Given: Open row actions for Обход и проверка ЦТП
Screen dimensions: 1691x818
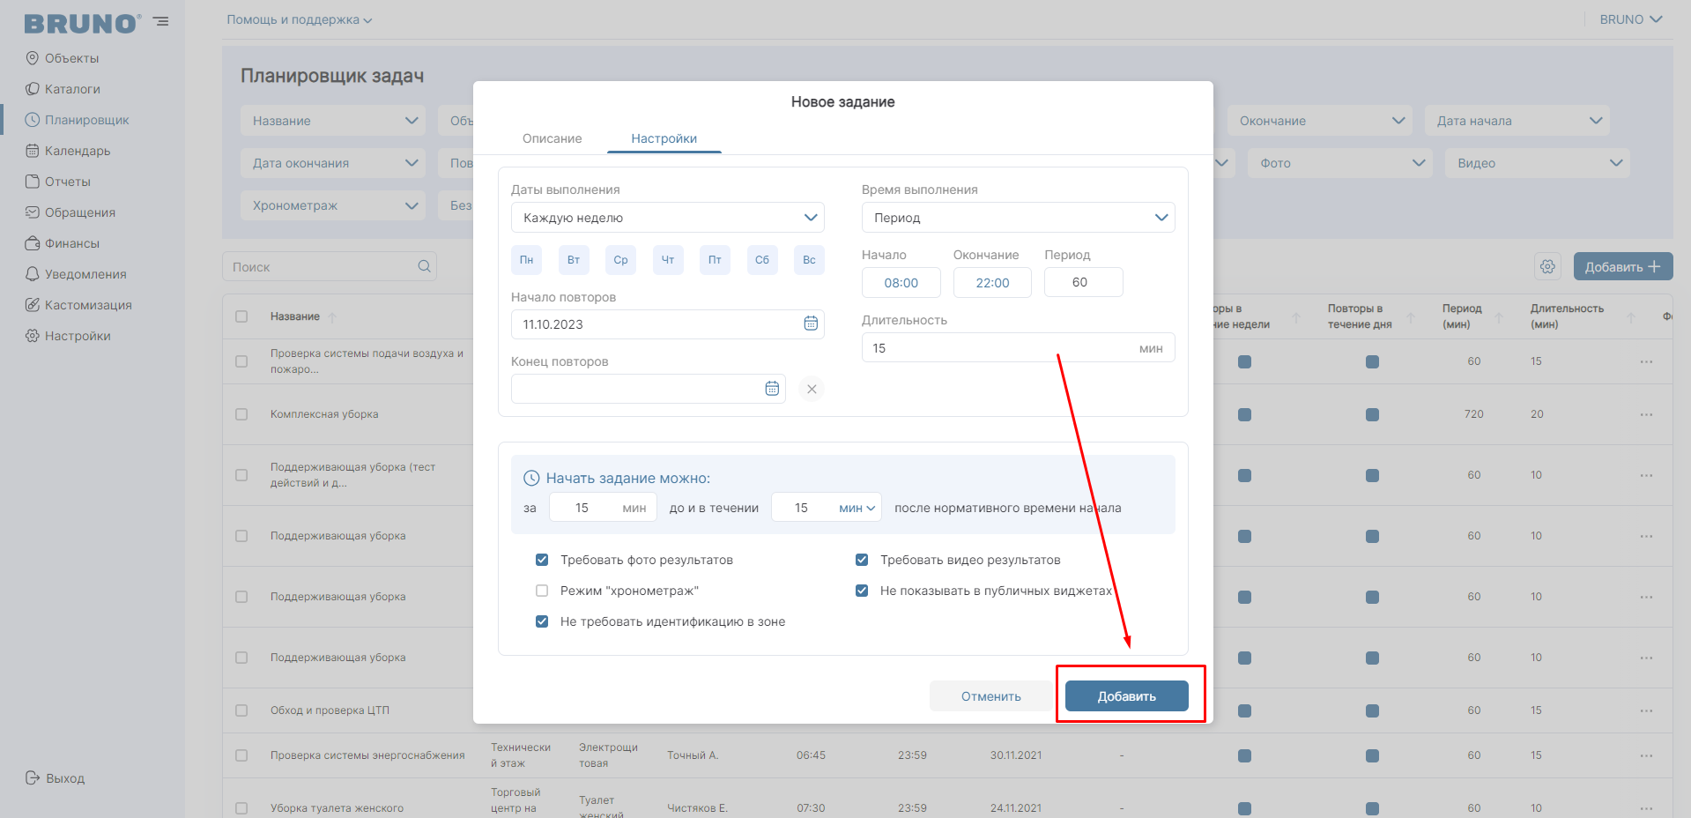Looking at the screenshot, I should [1646, 710].
